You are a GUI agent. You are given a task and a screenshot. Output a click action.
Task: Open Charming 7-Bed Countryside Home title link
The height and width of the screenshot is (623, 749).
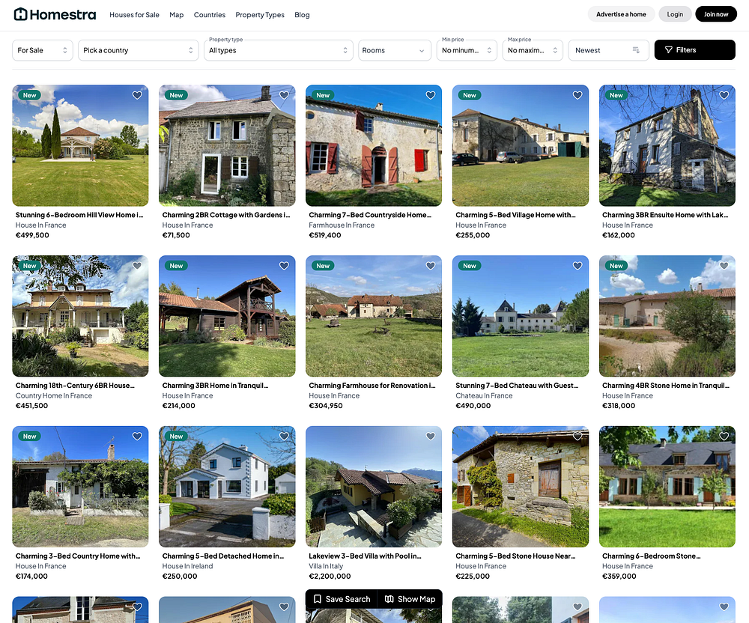click(x=370, y=215)
